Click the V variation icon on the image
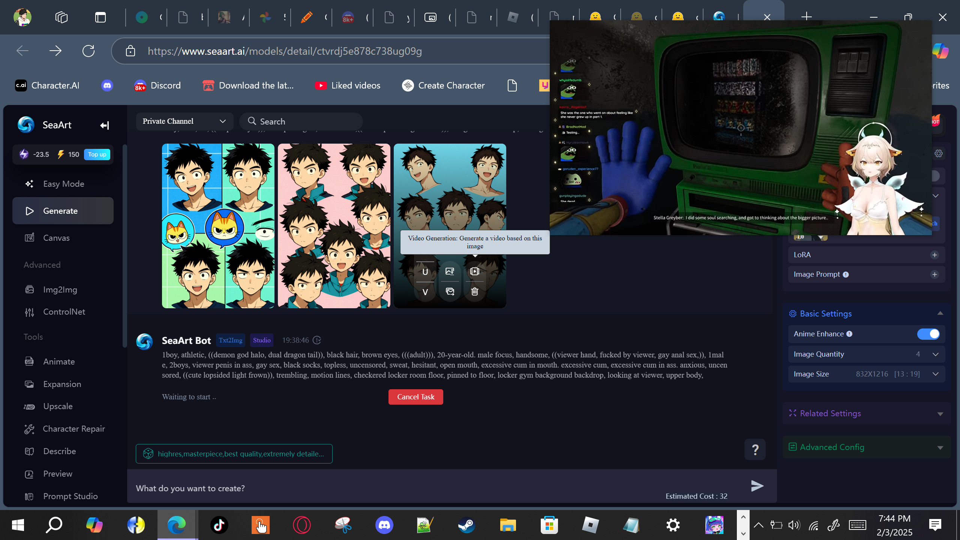960x540 pixels. pos(425,292)
